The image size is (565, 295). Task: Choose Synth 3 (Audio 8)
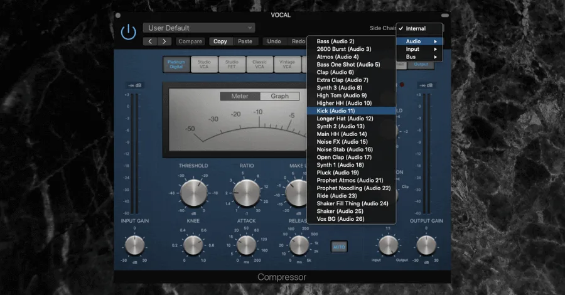point(351,87)
